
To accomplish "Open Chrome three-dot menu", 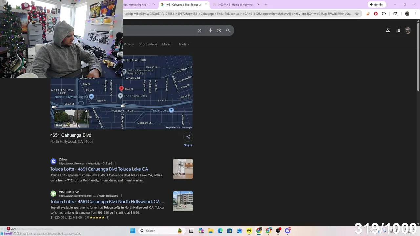I will tap(415, 14).
